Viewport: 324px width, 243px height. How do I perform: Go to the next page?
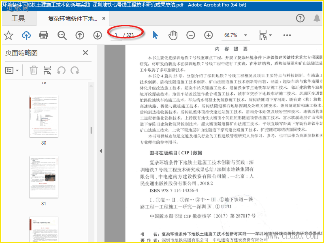(x=98, y=35)
